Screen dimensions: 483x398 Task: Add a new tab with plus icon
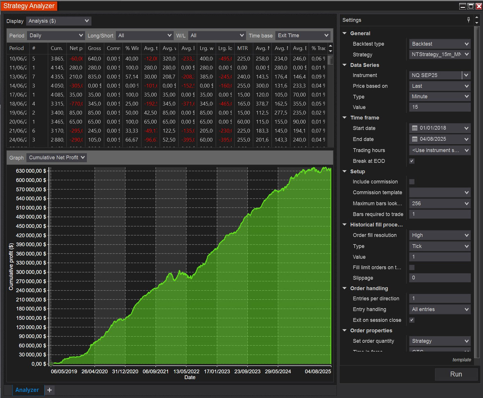[x=49, y=390]
